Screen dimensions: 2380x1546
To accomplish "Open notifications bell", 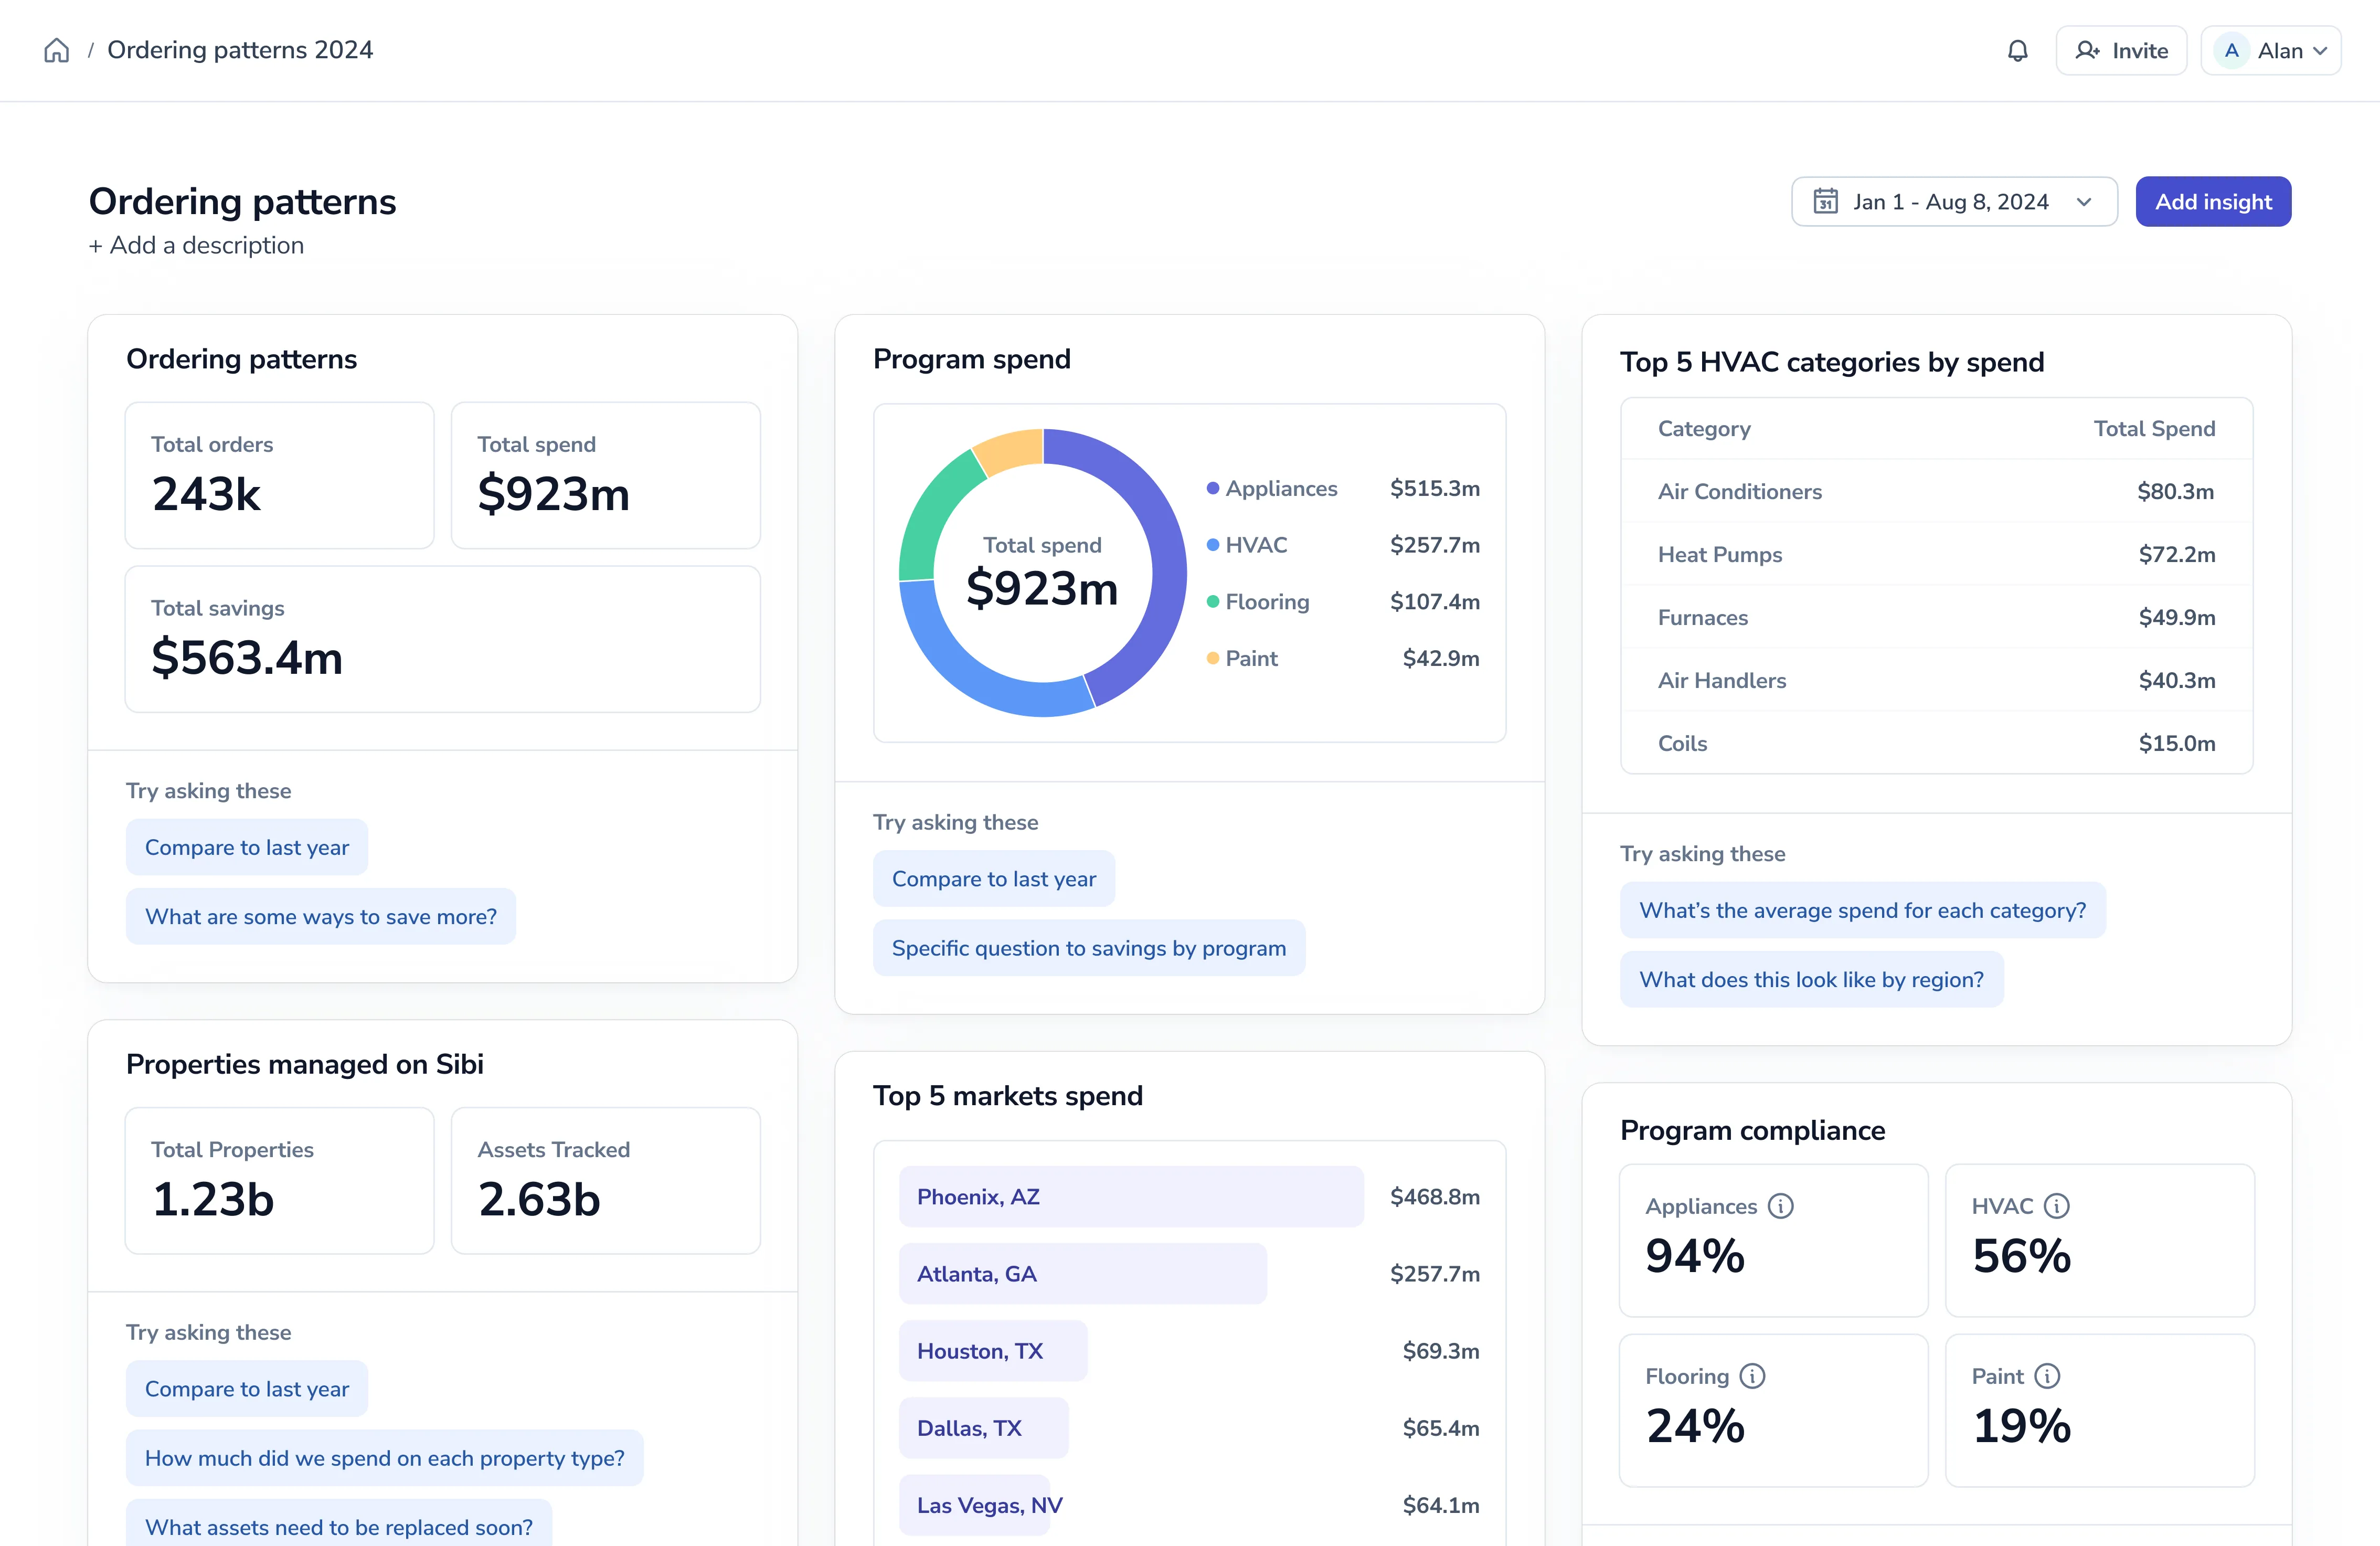I will (x=2018, y=51).
